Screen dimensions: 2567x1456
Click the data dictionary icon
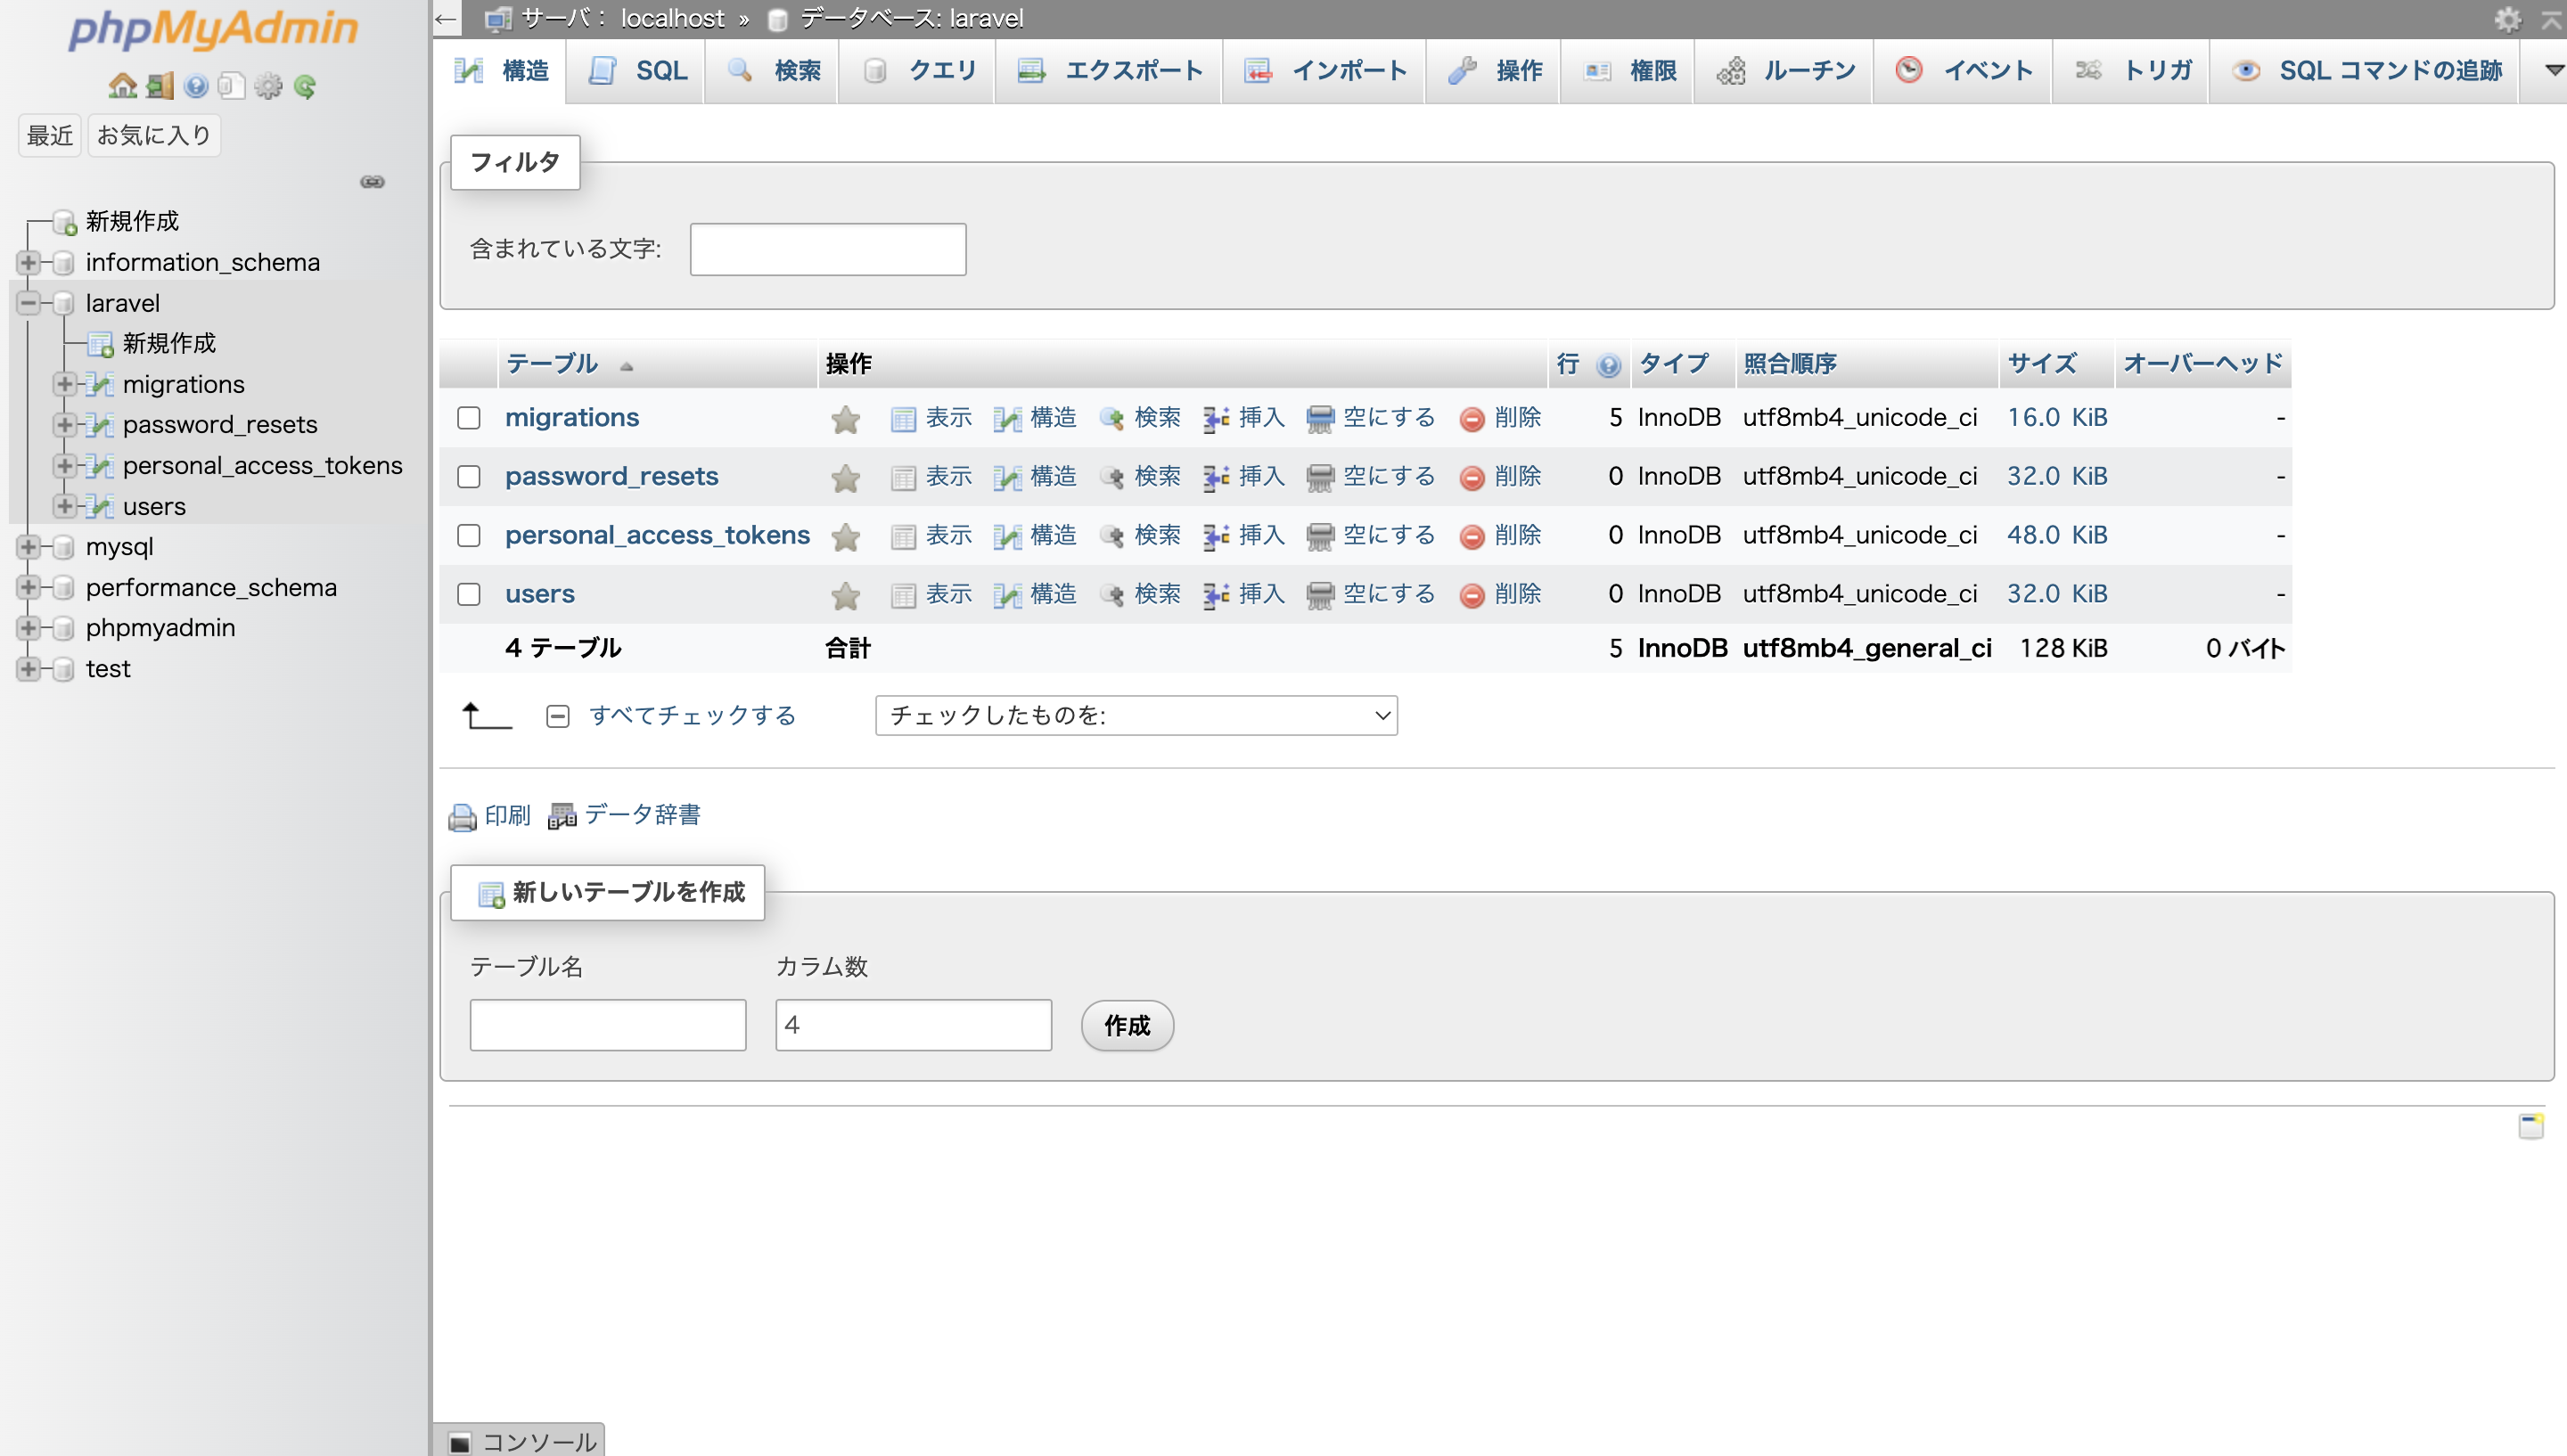coord(562,817)
